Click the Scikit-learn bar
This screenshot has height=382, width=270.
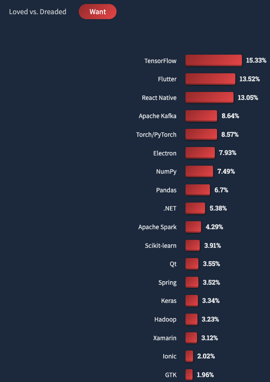193,245
